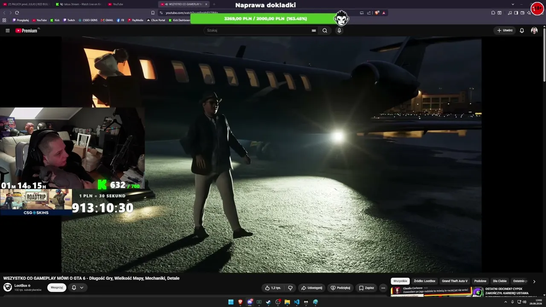
Task: Select the Wszystkie filter chip
Action: pos(400,281)
